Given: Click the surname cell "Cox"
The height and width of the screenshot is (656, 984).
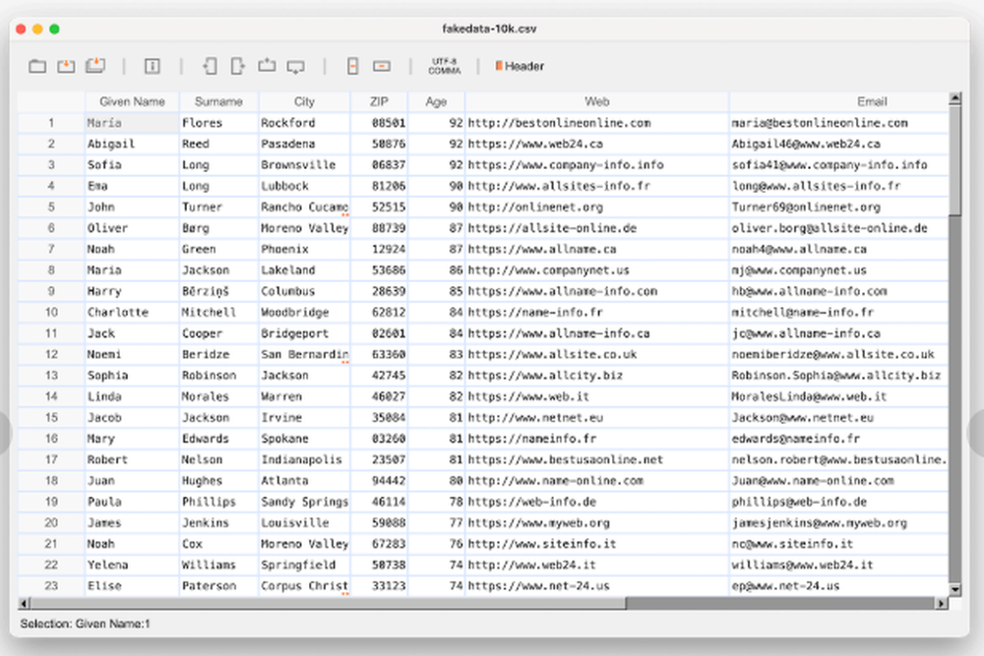Looking at the screenshot, I should [218, 544].
